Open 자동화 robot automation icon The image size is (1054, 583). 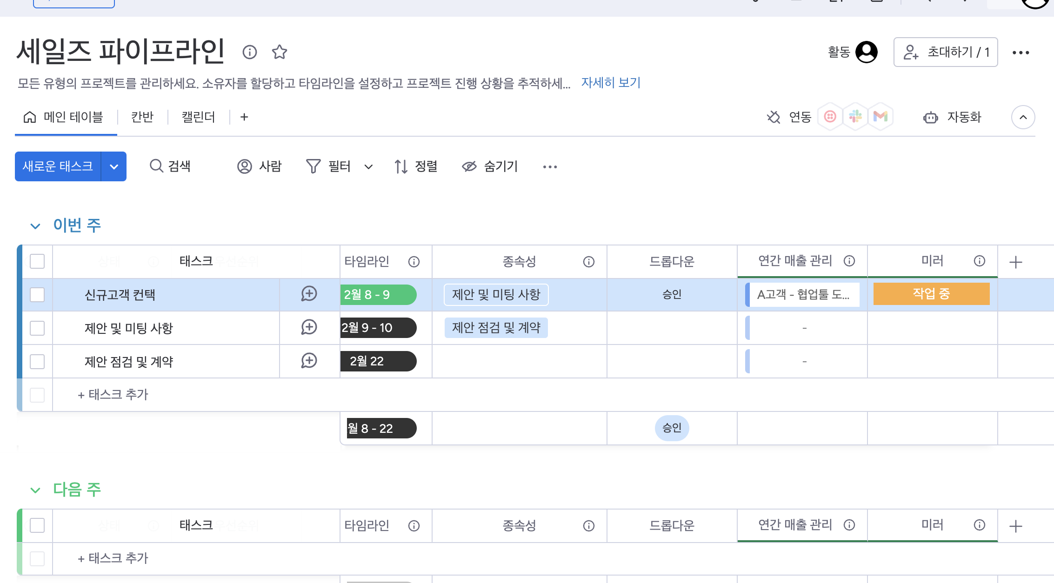tap(930, 118)
